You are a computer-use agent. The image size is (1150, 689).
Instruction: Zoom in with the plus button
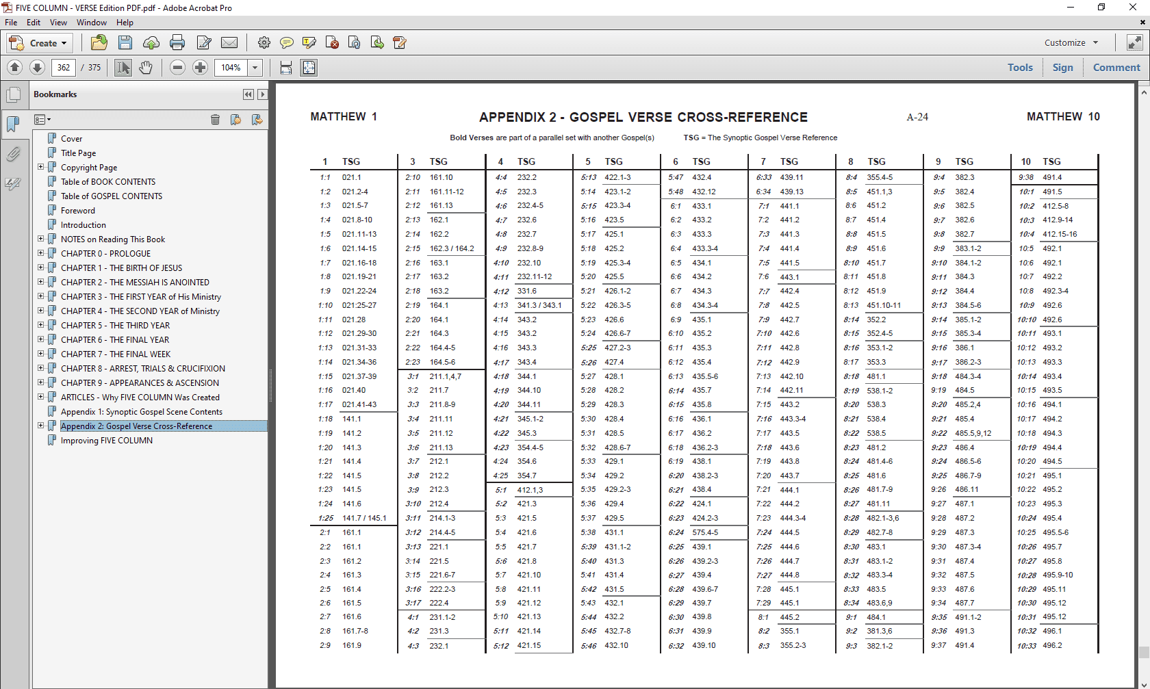[x=200, y=67]
